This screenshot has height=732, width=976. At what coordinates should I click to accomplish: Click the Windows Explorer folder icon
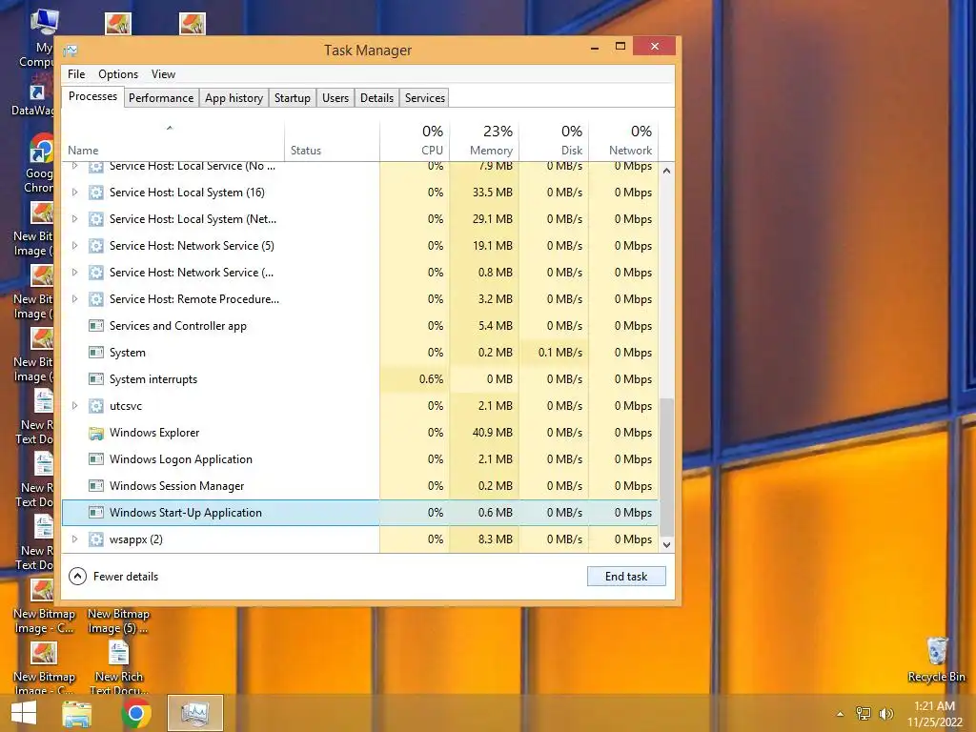tap(96, 433)
